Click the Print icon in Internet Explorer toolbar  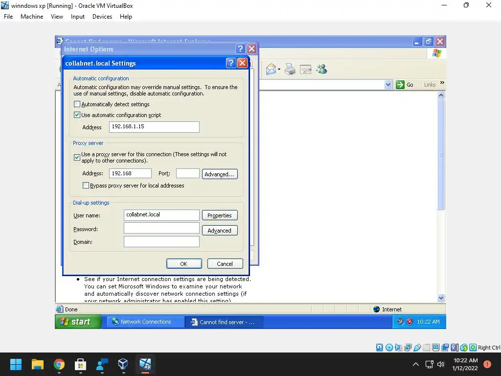pos(290,69)
